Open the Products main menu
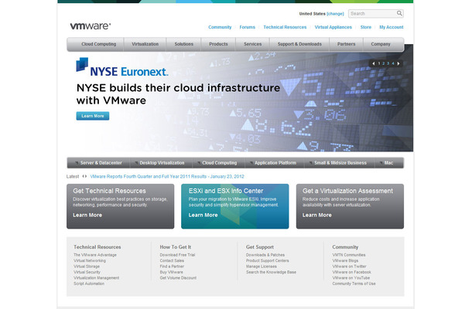This screenshot has height=309, width=472. click(218, 44)
